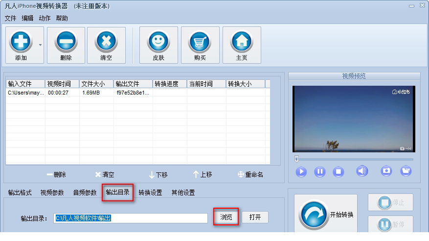Toggle the preview volume speaker icon

(x=362, y=171)
